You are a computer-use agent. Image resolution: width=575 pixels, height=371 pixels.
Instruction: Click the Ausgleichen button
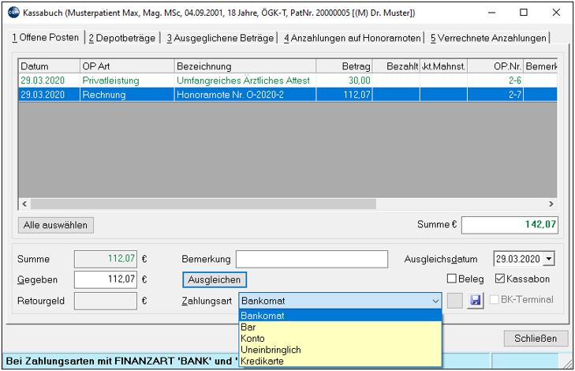tap(215, 279)
